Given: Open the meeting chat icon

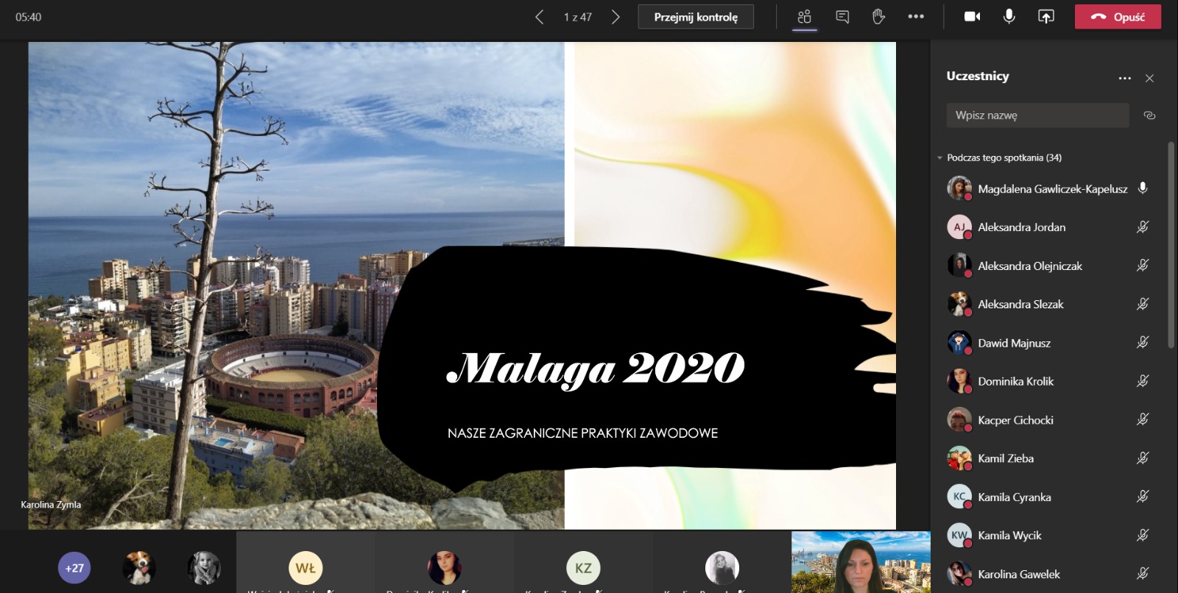Looking at the screenshot, I should click(x=842, y=17).
